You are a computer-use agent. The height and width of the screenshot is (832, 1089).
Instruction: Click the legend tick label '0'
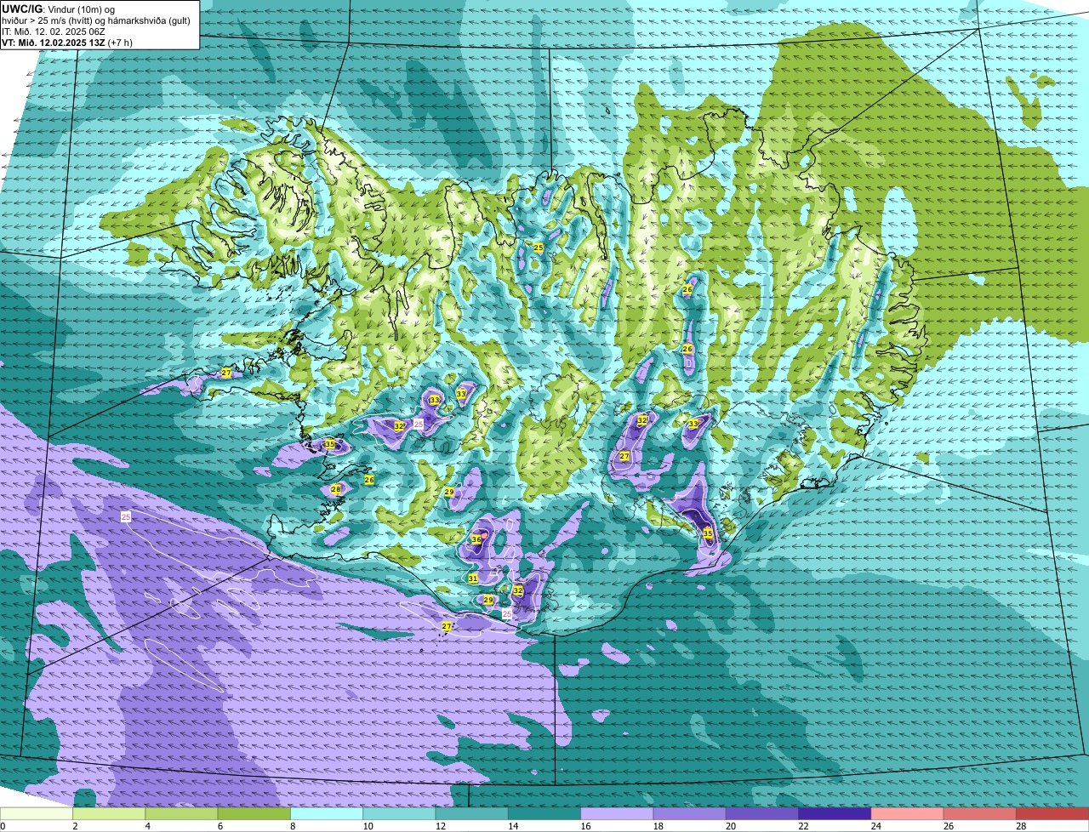[3, 826]
